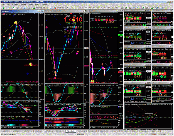Image resolution: width=174 pixels, height=136 pixels.
Task: Click the 1.0637 price in small chart
Action: [x=137, y=95]
